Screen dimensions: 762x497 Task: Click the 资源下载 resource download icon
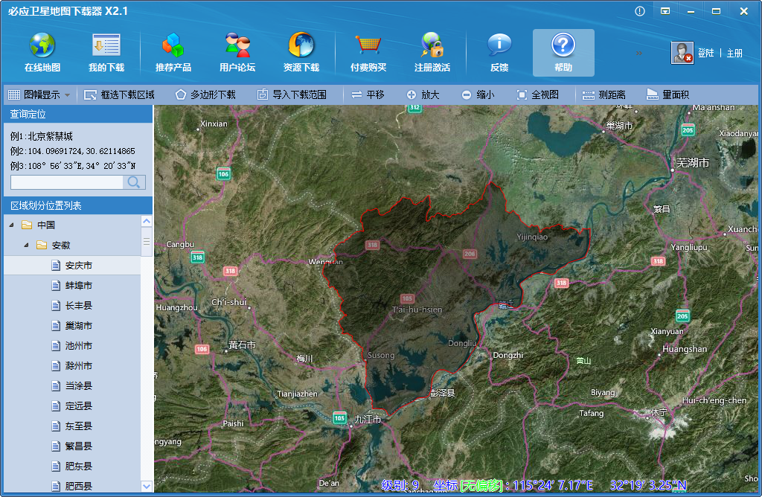coord(301,46)
